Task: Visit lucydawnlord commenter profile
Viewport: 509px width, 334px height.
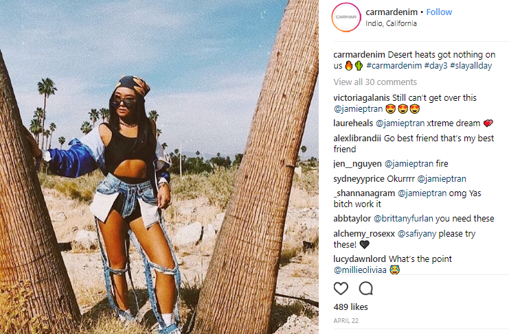Action: click(360, 259)
